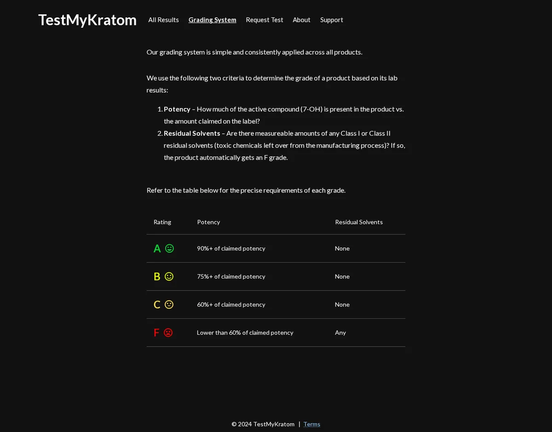Click the red F grade letter
This screenshot has height=432, width=552.
(156, 333)
